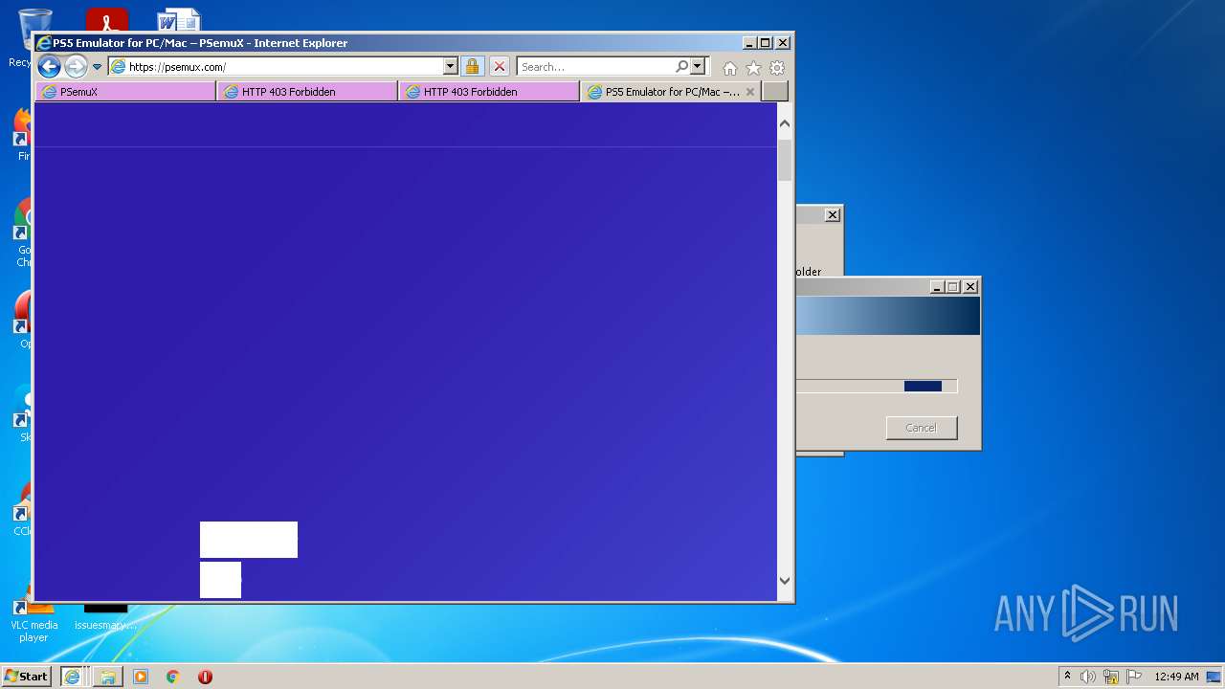
Task: Go to the Home page icon
Action: [x=730, y=68]
